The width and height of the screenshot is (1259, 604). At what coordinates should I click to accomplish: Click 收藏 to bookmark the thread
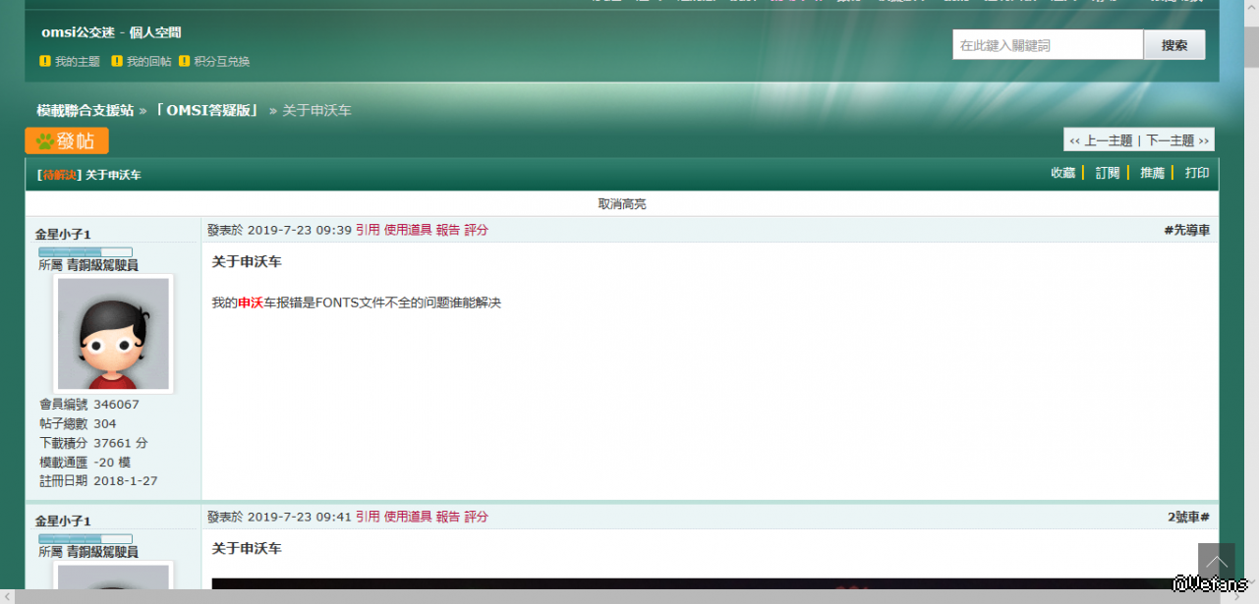pyautogui.click(x=1062, y=173)
